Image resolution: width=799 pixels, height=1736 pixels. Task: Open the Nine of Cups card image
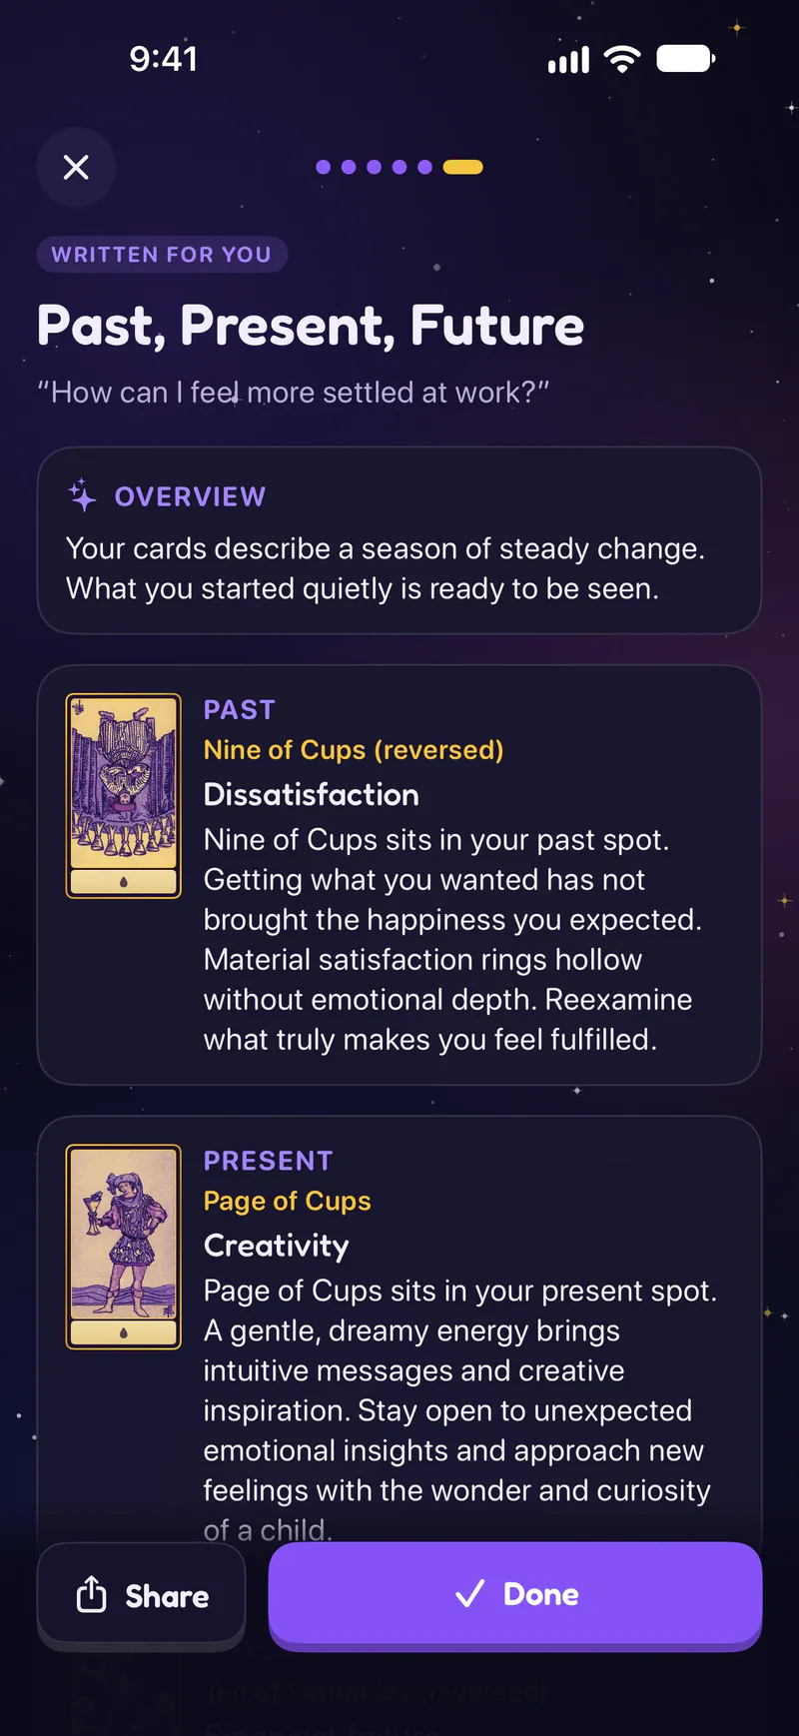coord(124,796)
